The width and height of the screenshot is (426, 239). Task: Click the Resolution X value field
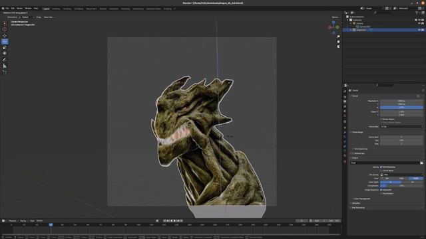(401, 101)
